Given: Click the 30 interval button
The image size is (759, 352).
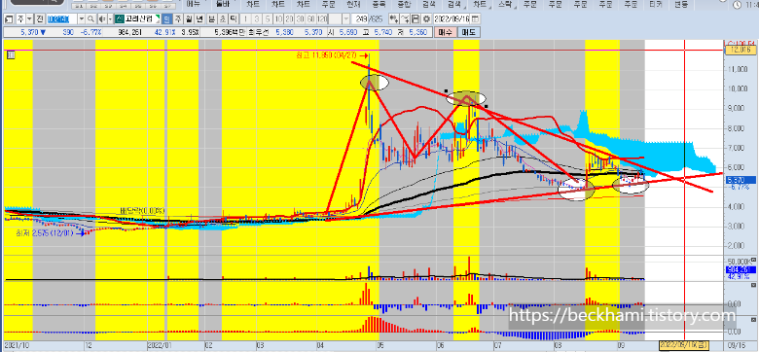Looking at the screenshot, I should coord(300,19).
